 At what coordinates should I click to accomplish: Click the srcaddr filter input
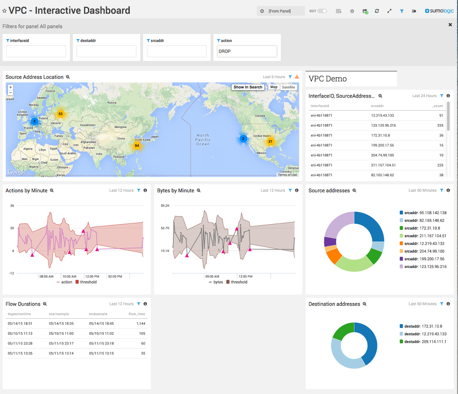pos(177,51)
